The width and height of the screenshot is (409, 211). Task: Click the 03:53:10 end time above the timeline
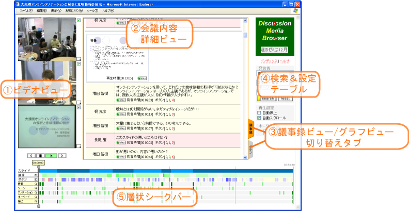(289, 165)
